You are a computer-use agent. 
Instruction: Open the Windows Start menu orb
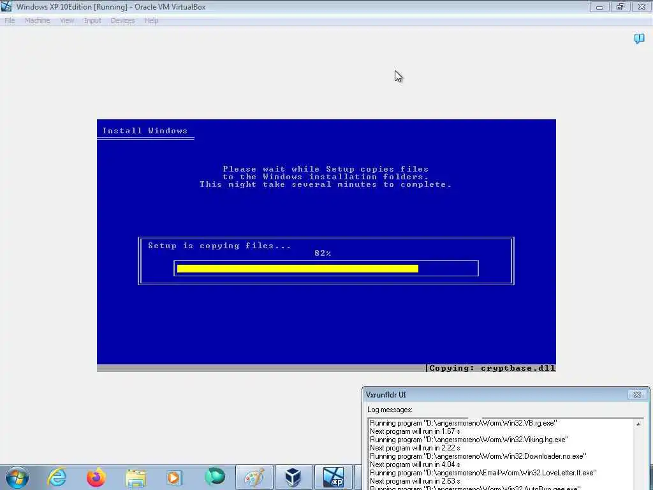coord(17,477)
